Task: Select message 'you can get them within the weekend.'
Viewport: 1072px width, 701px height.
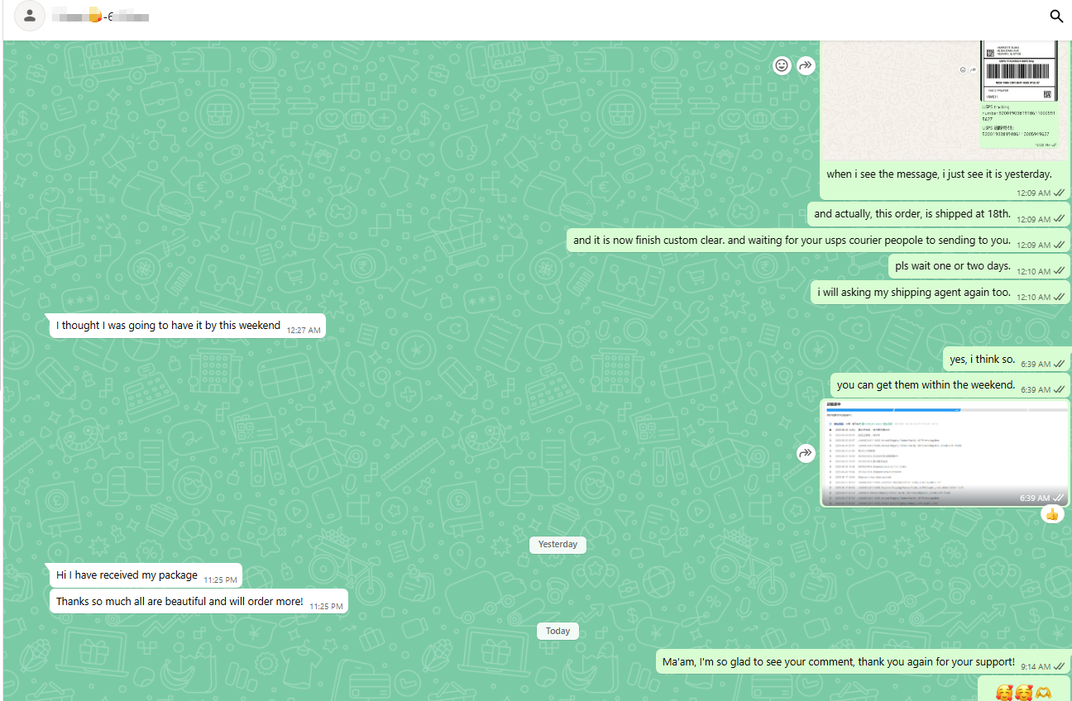Action: click(950, 385)
